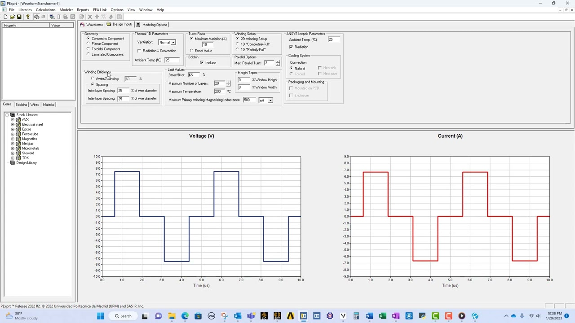Image resolution: width=575 pixels, height=323 pixels.
Task: Open the FEA Link menu
Action: coord(100,10)
